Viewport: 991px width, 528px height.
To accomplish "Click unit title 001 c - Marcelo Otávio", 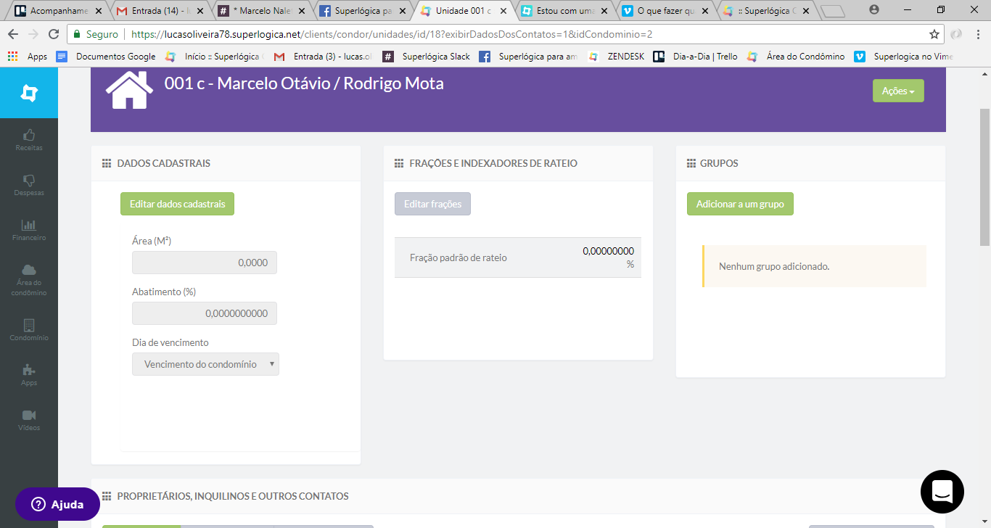I will 304,83.
